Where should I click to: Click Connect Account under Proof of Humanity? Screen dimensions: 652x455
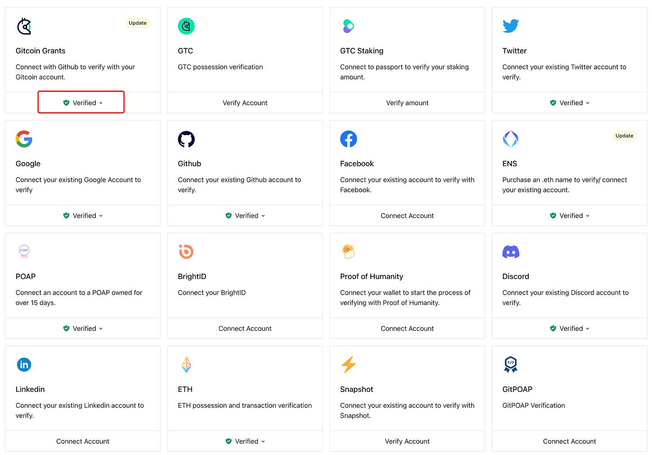click(407, 328)
